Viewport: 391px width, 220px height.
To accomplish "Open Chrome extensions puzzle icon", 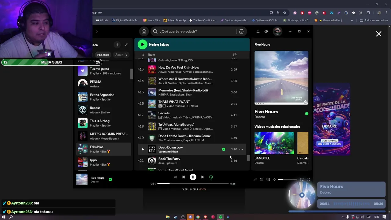I will tap(368, 13).
